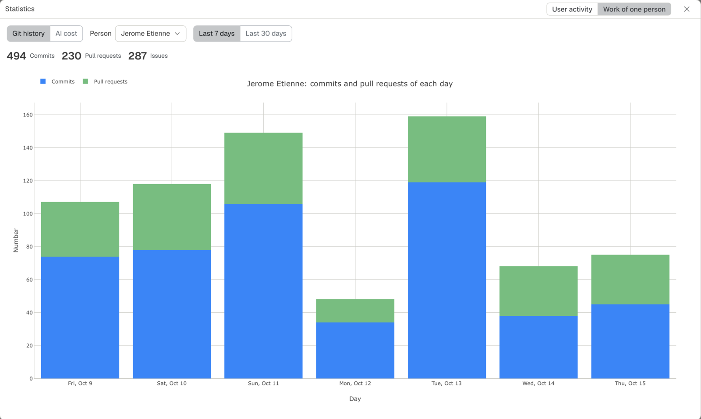This screenshot has width=701, height=419.
Task: Click the blue commits bar for Thu, Oct 15
Action: click(x=630, y=341)
